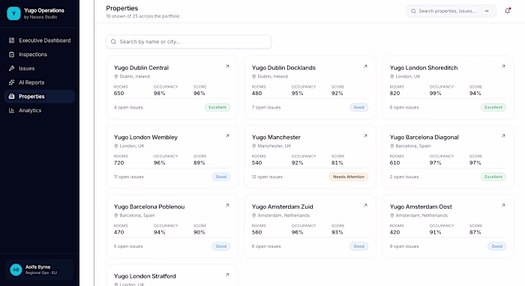Click the Needs Attention badge on Manchester
Viewport: 525px width, 286px height.
(349, 177)
